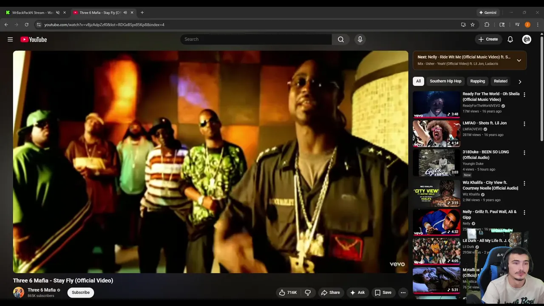Image resolution: width=544 pixels, height=306 pixels.
Task: Click the Create button
Action: point(488,40)
